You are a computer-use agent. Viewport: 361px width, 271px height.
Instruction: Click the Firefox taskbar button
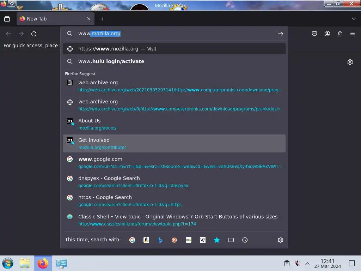(x=43, y=263)
